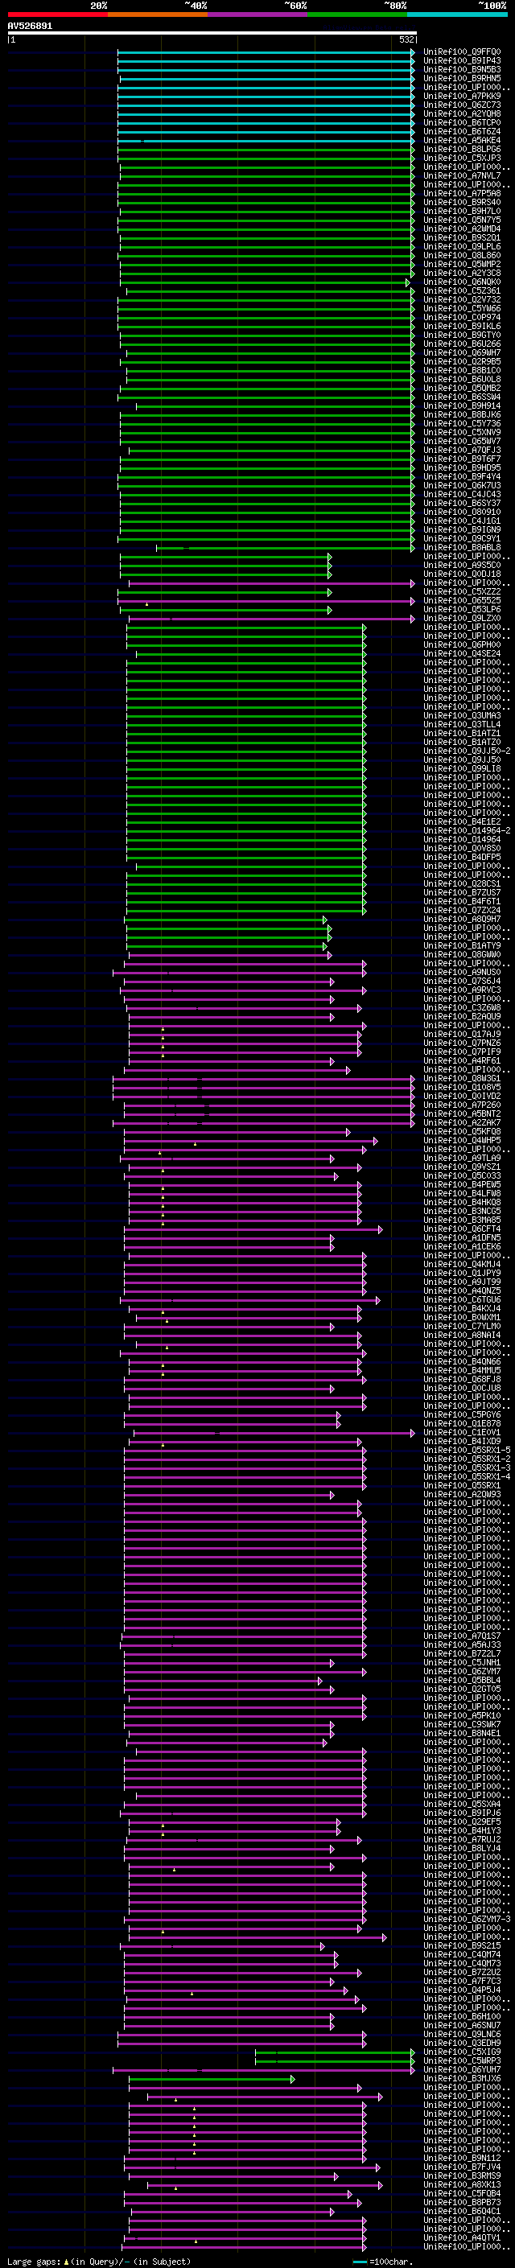This screenshot has width=515, height=2268.
Task: Click hit label UniRef100_A8Q9H7
Action: (462, 919)
